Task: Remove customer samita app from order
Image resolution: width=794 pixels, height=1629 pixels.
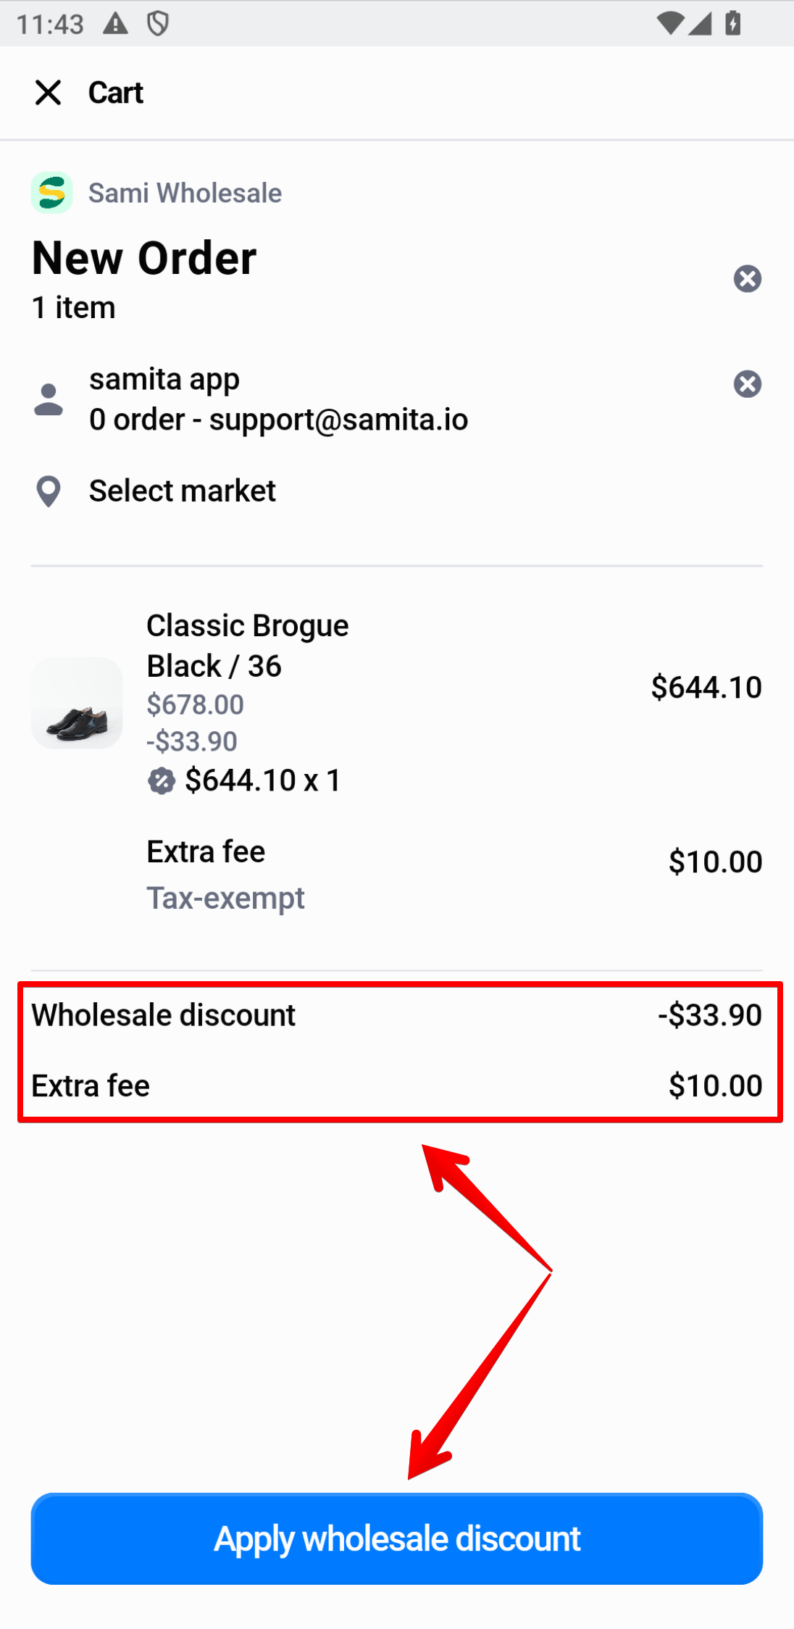Action: click(x=747, y=384)
